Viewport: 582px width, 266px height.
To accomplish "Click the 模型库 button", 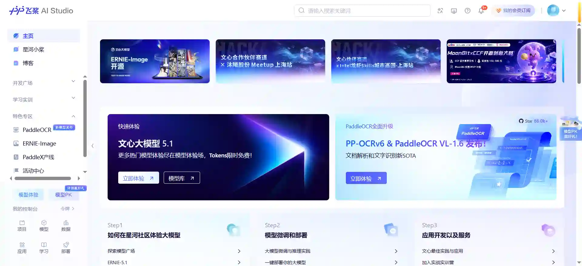I will click(182, 178).
